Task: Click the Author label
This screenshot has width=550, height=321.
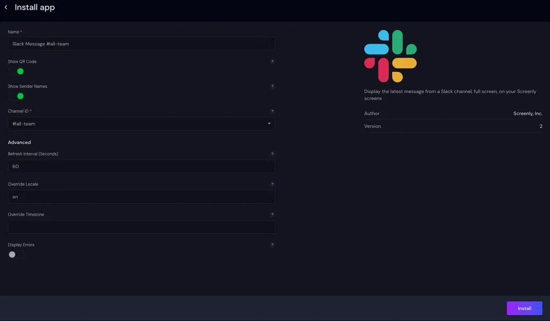Action: click(x=372, y=114)
